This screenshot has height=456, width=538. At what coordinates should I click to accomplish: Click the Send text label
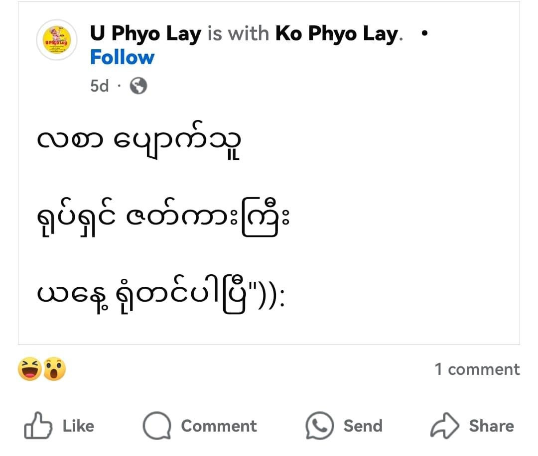[x=363, y=426]
